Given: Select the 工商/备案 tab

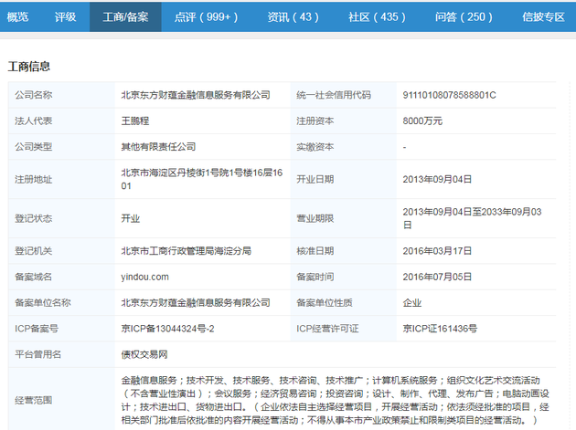Looking at the screenshot, I should [125, 16].
